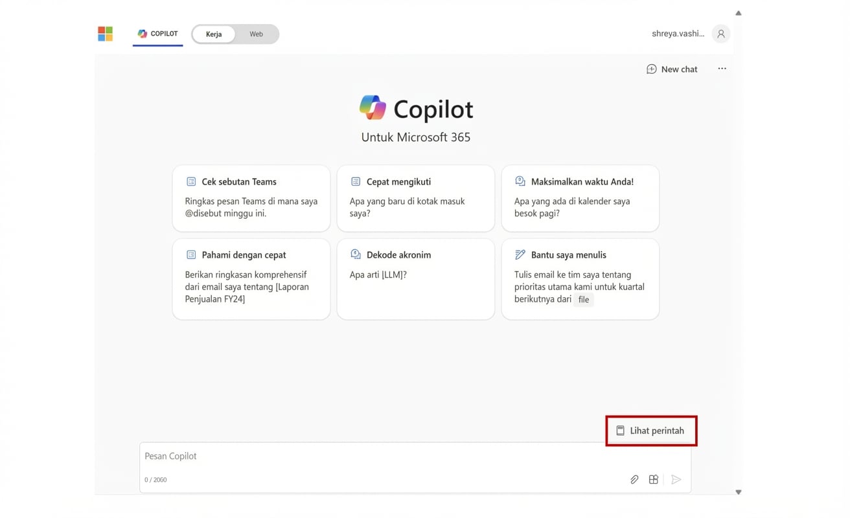This screenshot has height=518, width=850.
Task: Click the chat icon on Maksimalkan waktu Anda card
Action: tap(520, 181)
